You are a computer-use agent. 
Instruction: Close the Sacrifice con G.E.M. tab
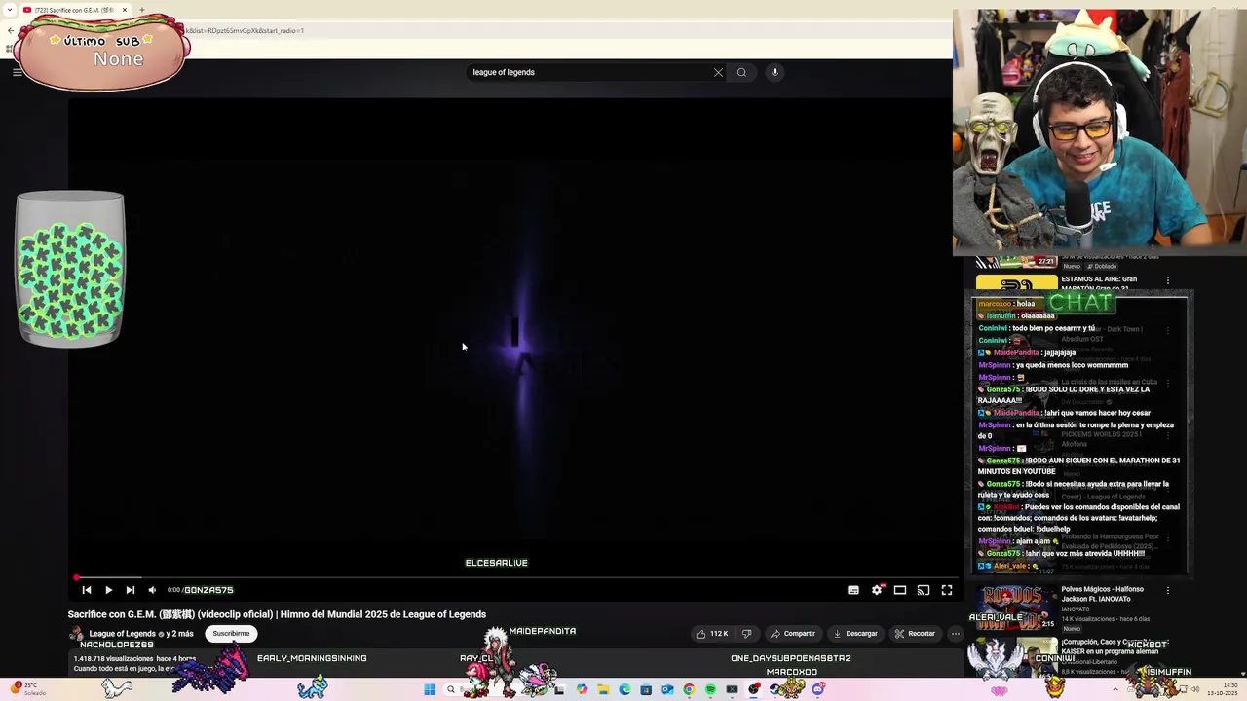[125, 10]
